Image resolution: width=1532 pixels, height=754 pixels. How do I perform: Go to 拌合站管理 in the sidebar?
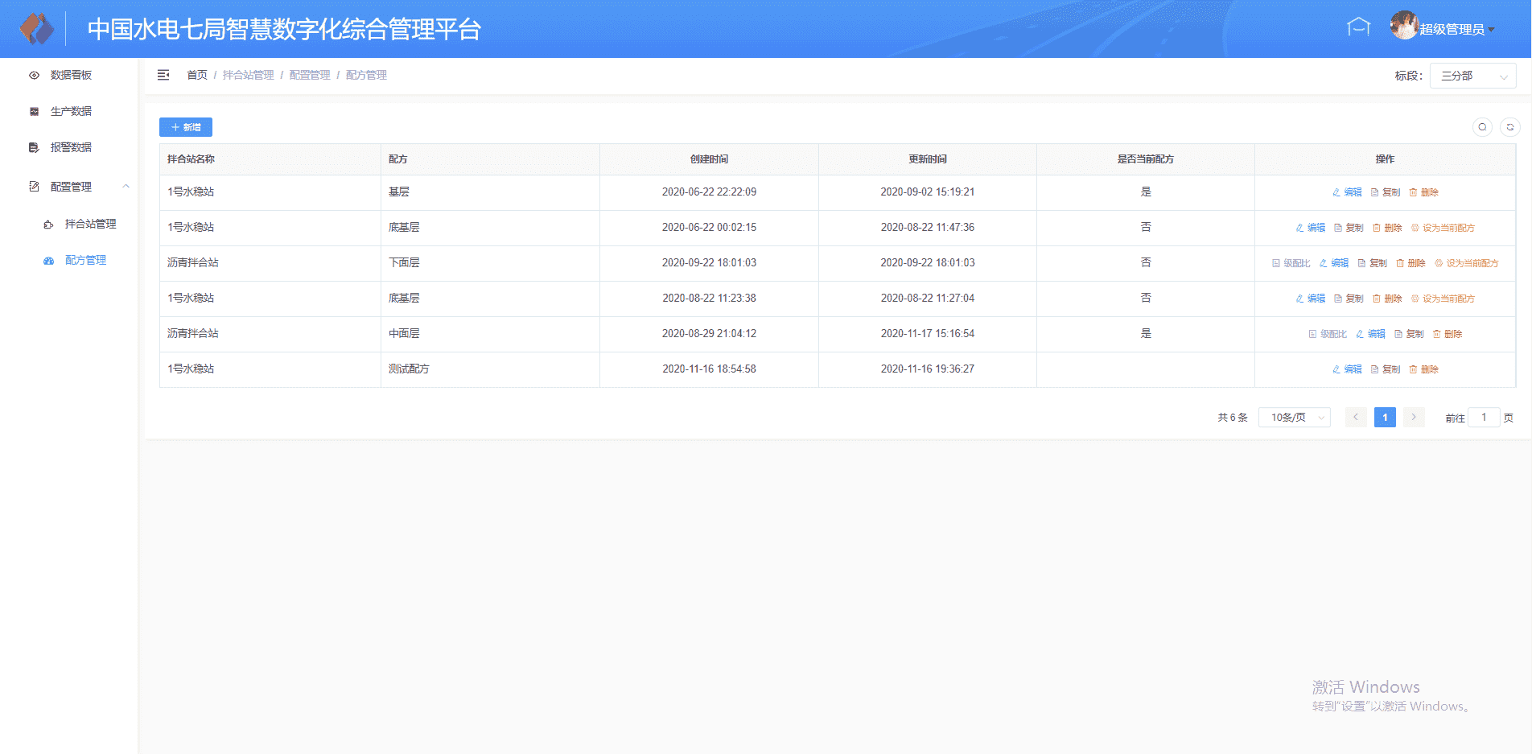(90, 224)
